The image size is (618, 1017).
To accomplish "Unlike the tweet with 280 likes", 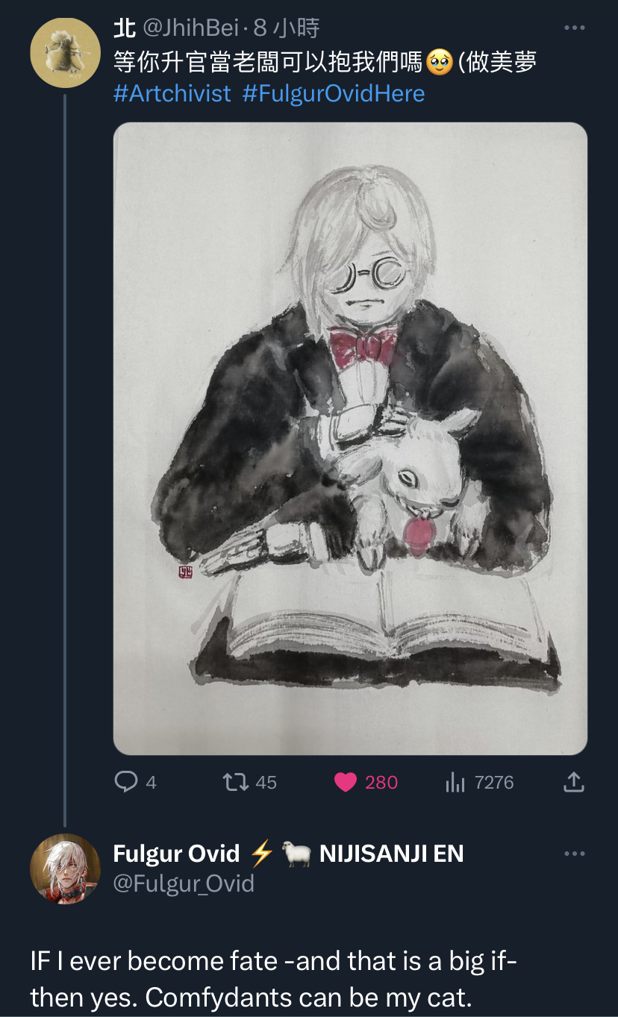I will [x=346, y=782].
